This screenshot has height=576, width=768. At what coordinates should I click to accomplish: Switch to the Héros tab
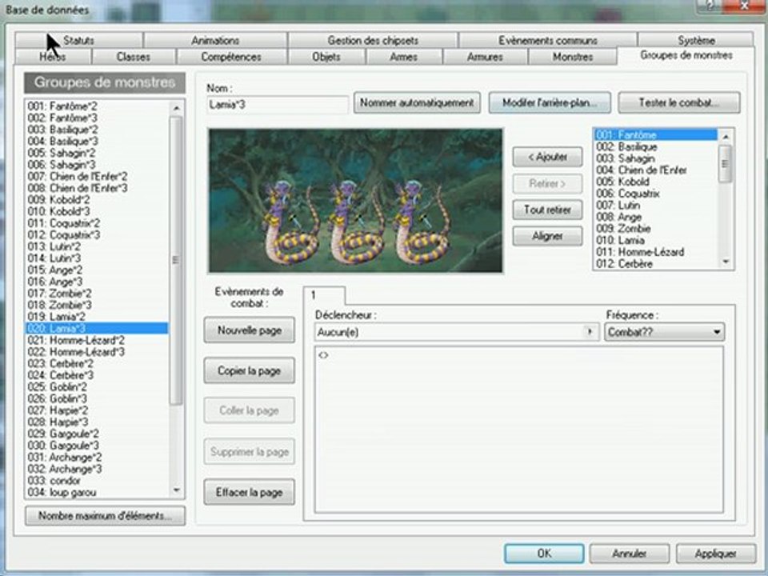[x=53, y=57]
